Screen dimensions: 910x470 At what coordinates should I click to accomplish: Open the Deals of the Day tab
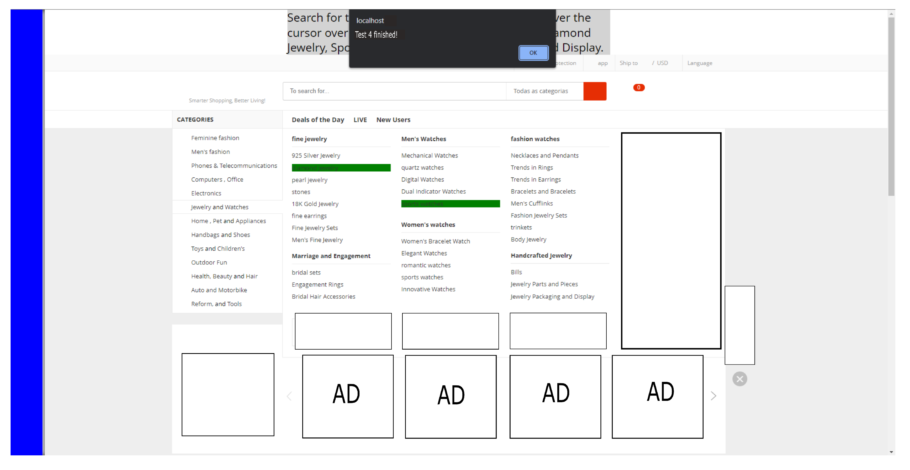[x=318, y=120]
